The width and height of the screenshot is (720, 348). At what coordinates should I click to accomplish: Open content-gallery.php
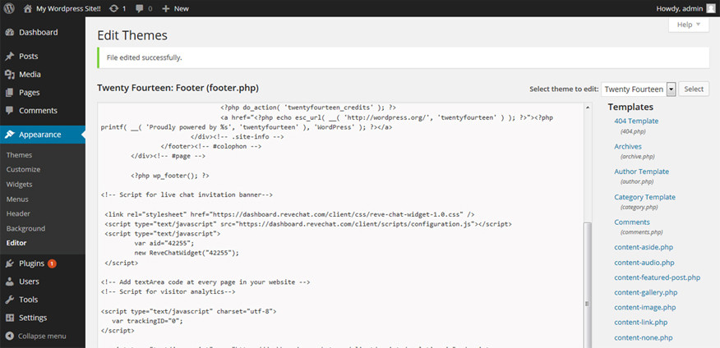pos(645,292)
